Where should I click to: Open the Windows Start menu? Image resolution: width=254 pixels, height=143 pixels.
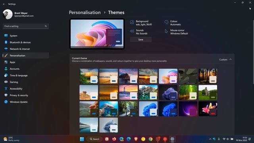(x=82, y=139)
